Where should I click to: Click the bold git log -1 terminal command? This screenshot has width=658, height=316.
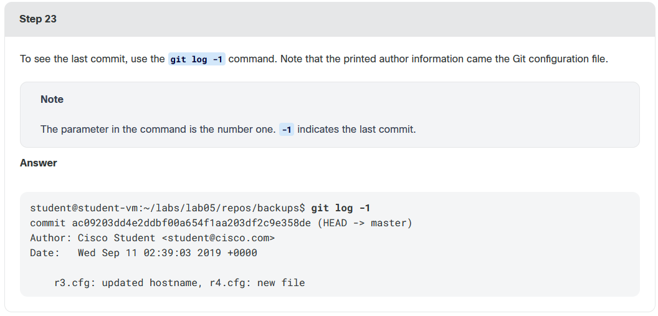(x=340, y=208)
